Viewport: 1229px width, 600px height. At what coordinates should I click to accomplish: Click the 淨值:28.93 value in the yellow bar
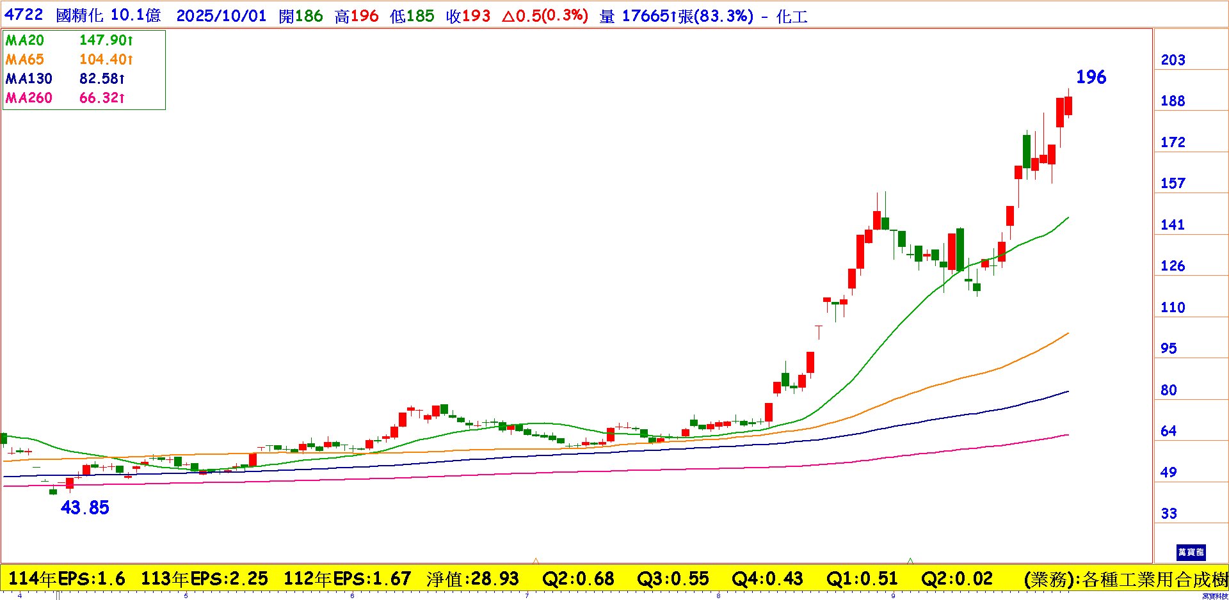click(x=472, y=579)
